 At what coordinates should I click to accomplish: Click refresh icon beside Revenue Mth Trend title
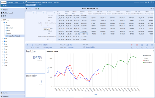pos(151,9)
